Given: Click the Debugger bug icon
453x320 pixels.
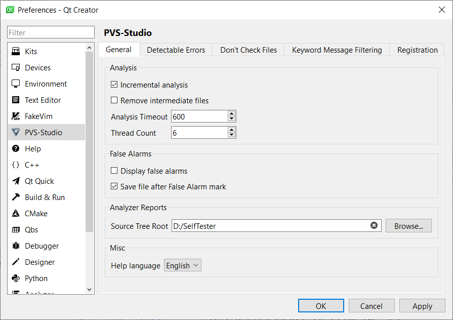Looking at the screenshot, I should click(x=16, y=246).
